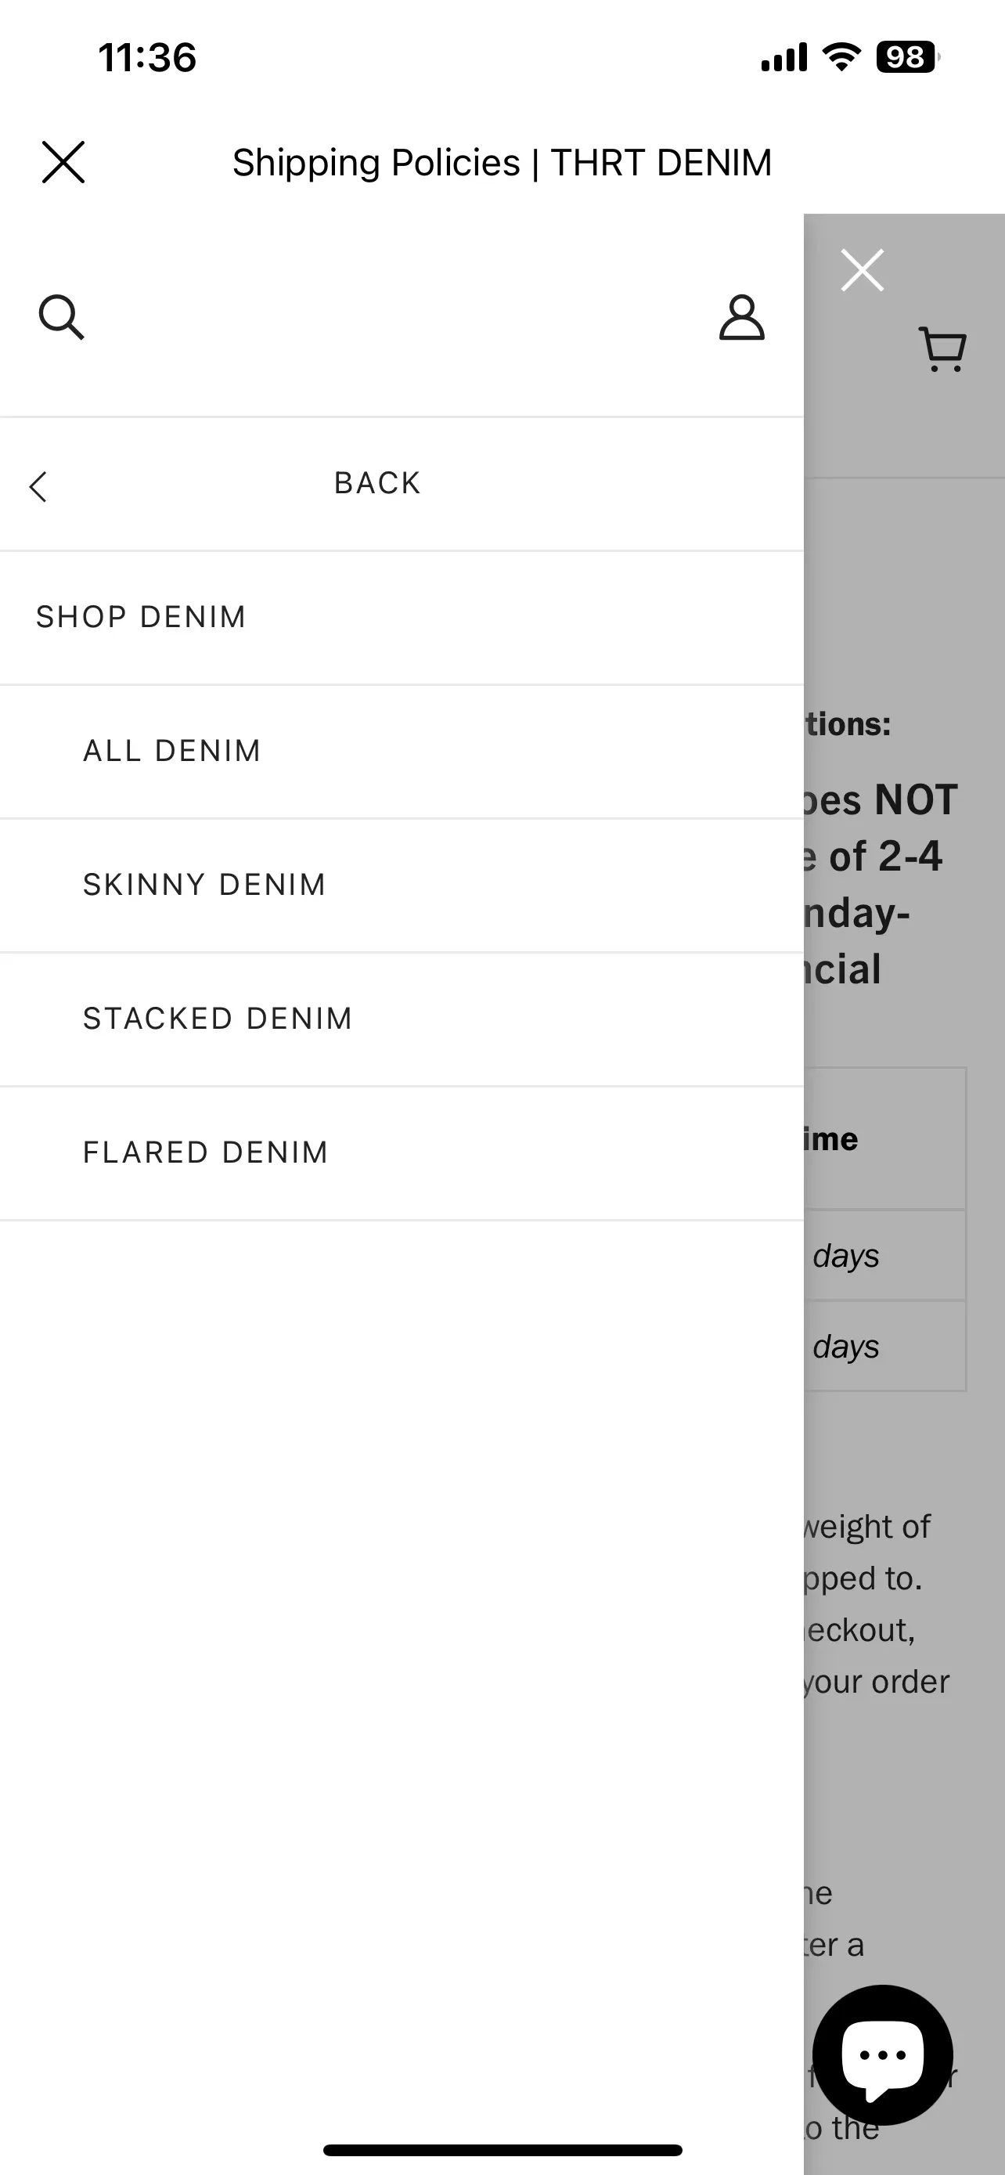Tap the 11:36 clock
This screenshot has height=2175, width=1005.
[147, 57]
